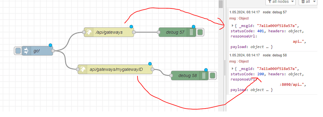Toggle debug 58 node output button

click(212, 75)
